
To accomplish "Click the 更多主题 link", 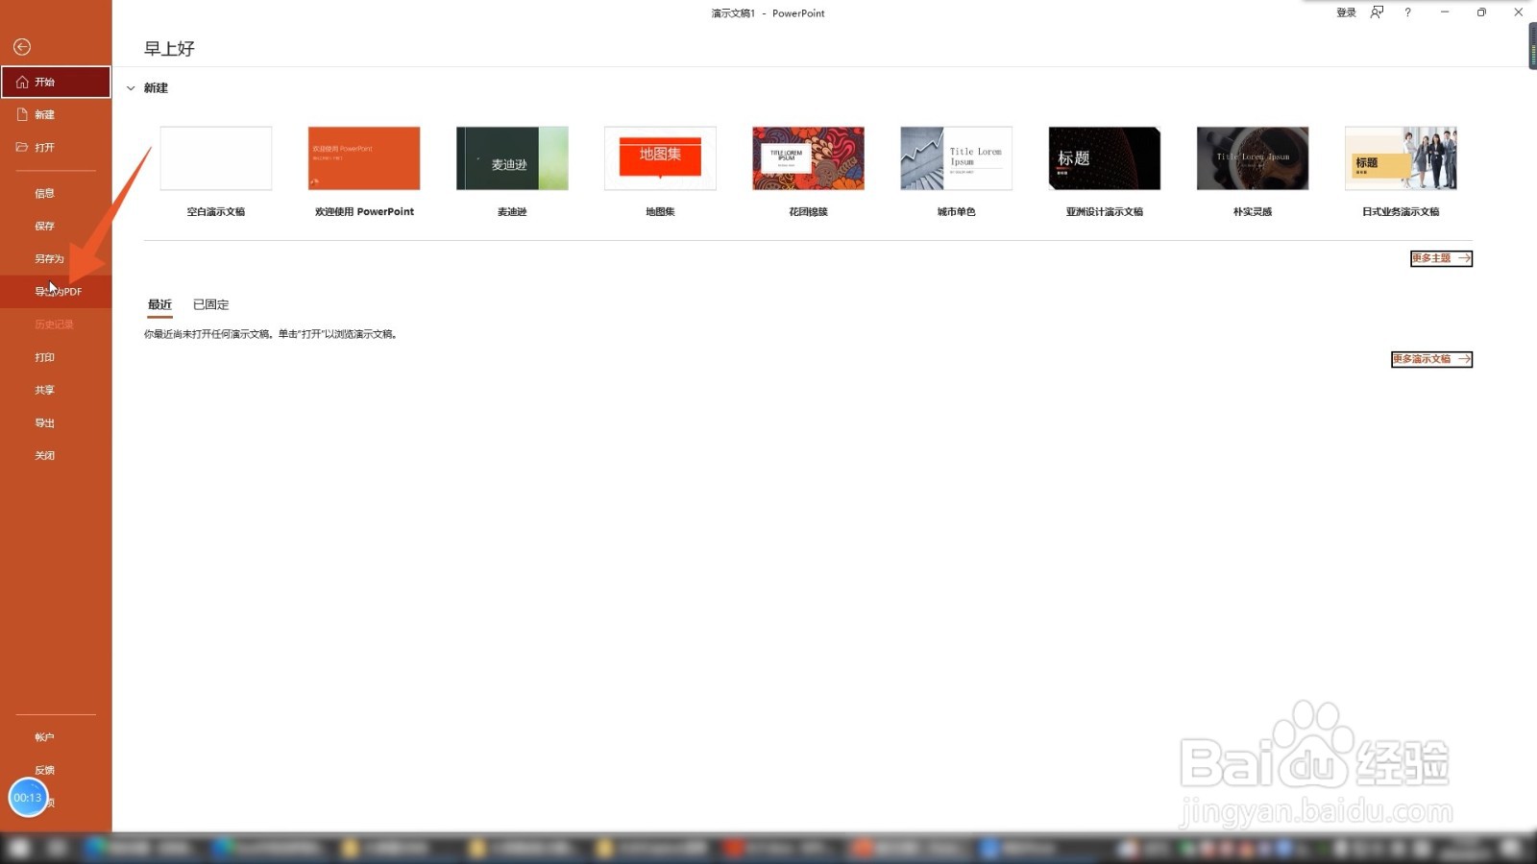I will [1441, 258].
